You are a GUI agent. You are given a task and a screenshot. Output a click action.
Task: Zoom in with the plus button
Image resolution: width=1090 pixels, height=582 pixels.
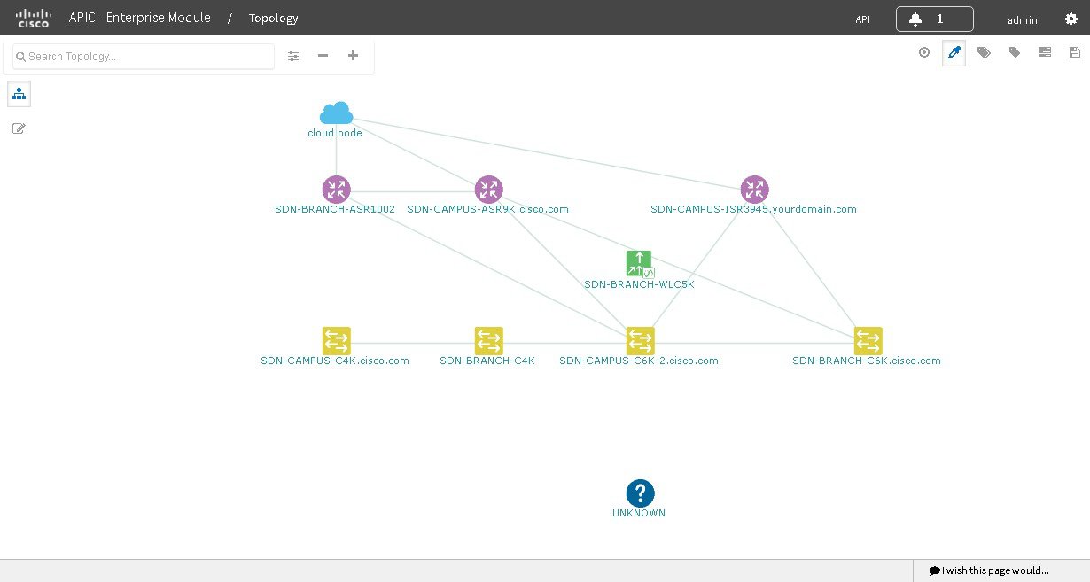tap(353, 56)
